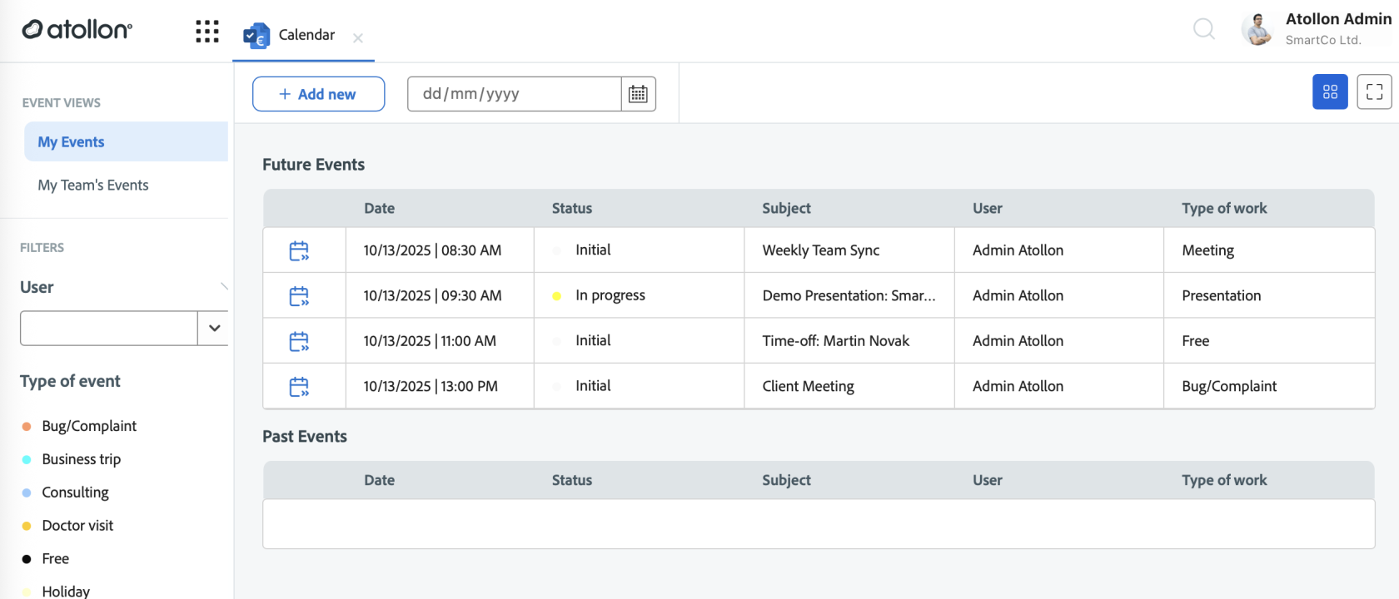
Task: Toggle Business trip event type filter
Action: pyautogui.click(x=81, y=459)
